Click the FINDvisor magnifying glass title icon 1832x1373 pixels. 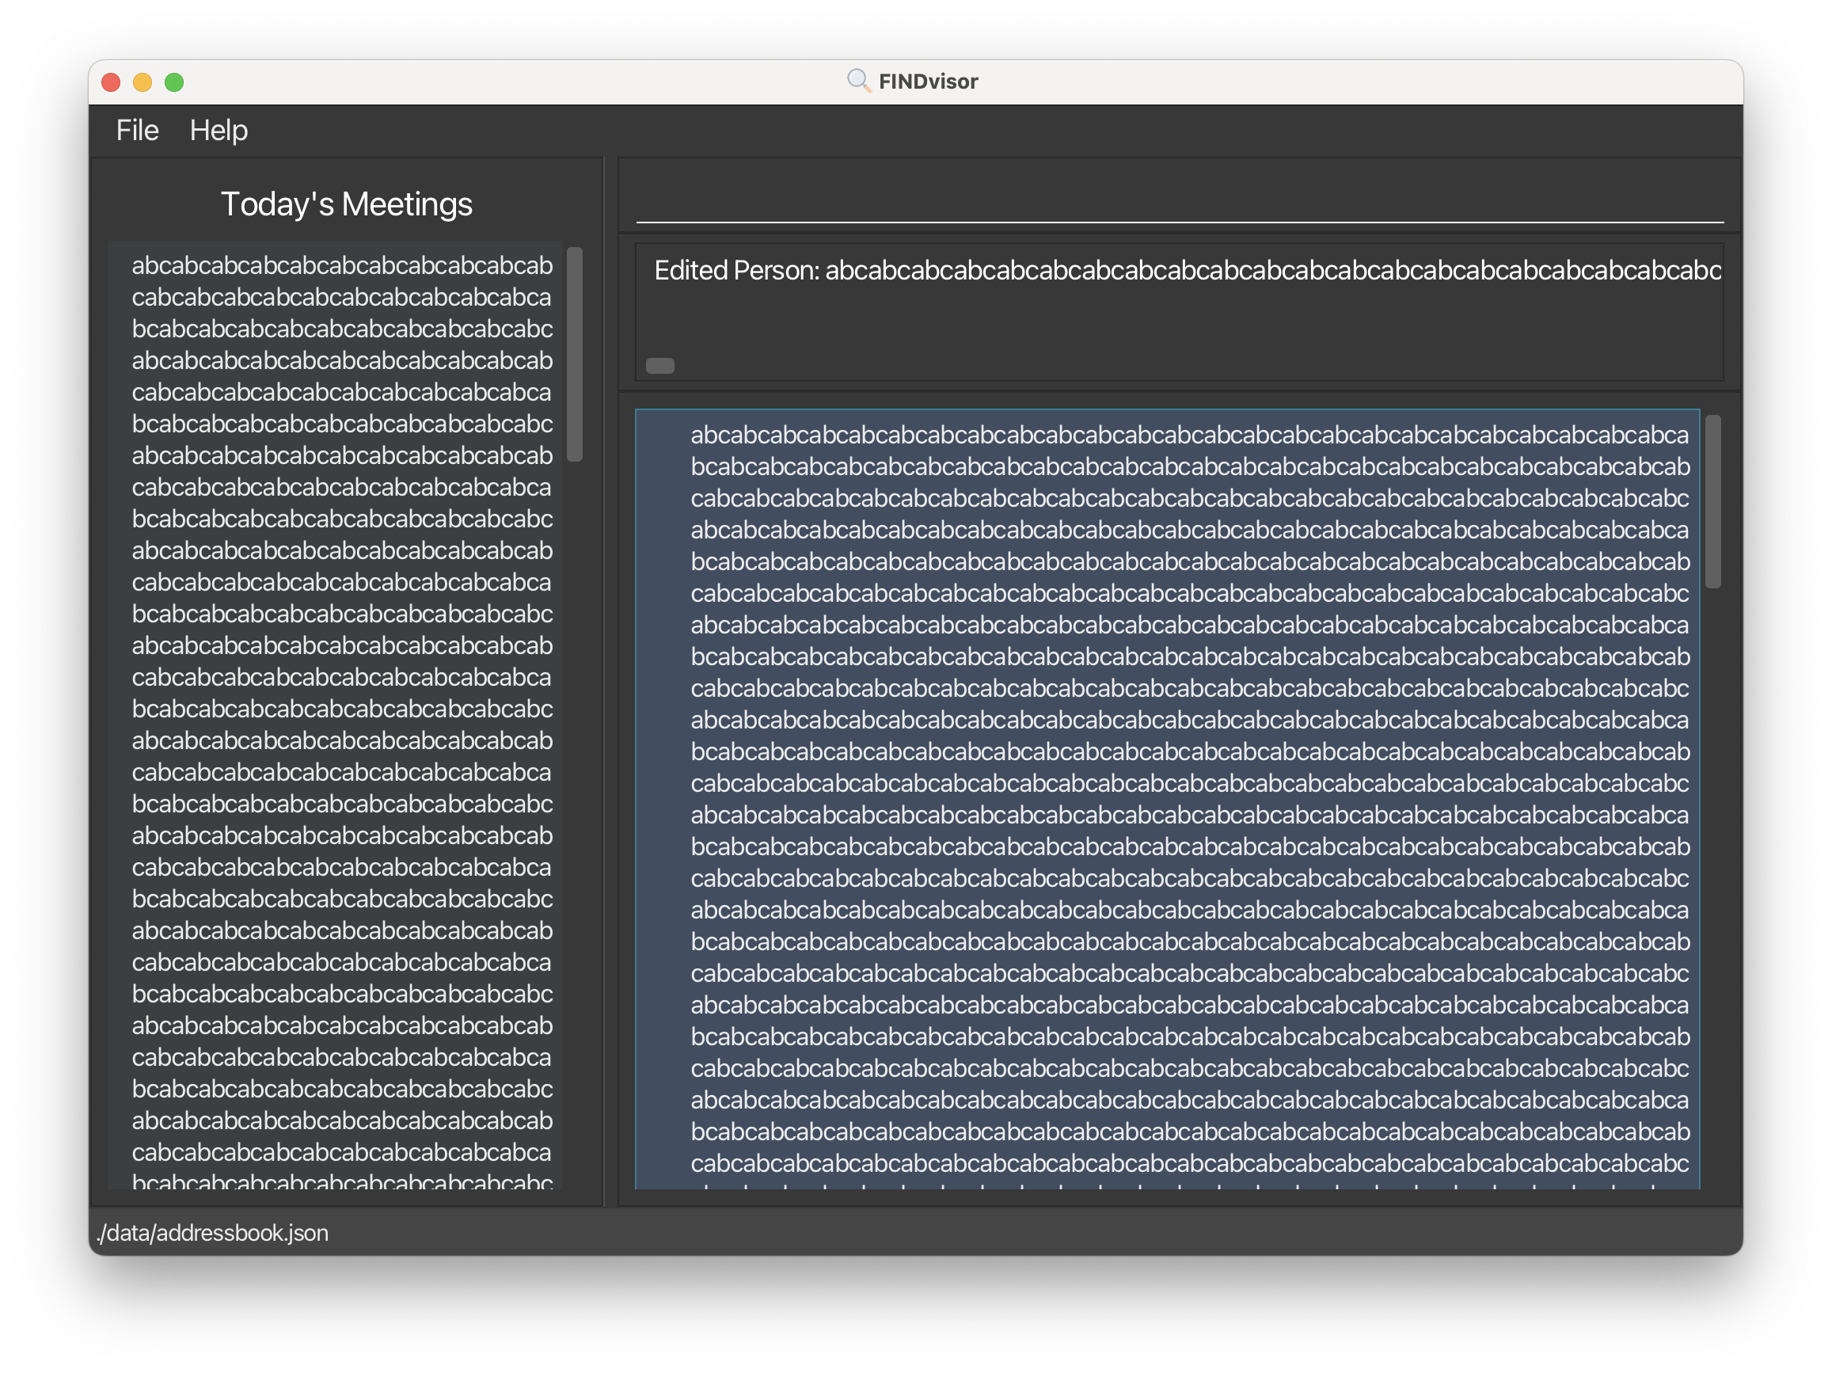pos(858,81)
